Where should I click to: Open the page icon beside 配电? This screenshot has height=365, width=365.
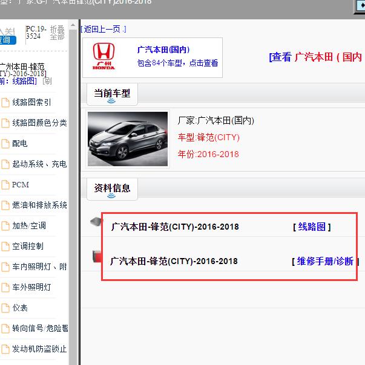pos(5,144)
